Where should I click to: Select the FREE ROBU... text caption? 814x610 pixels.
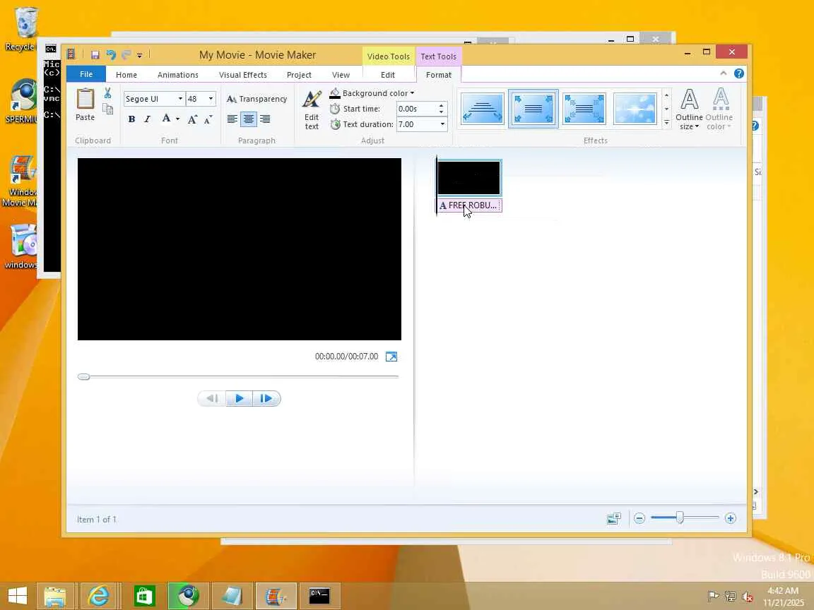pyautogui.click(x=468, y=205)
